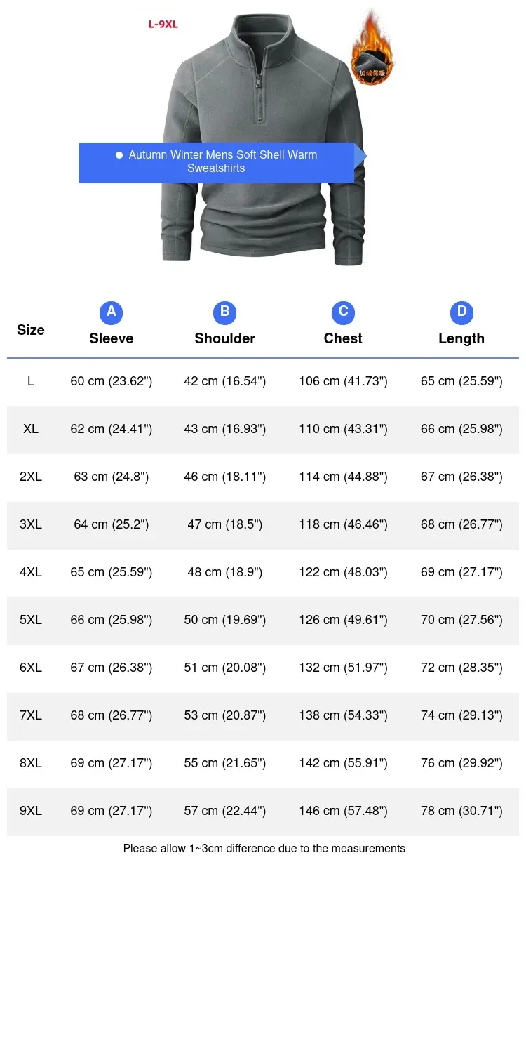Open the Autumn Winter Mens Sweatshirts banner
This screenshot has width=526, height=1053.
coord(216,162)
